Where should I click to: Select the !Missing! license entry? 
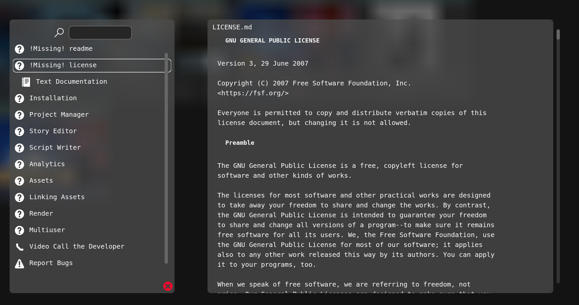[92, 65]
